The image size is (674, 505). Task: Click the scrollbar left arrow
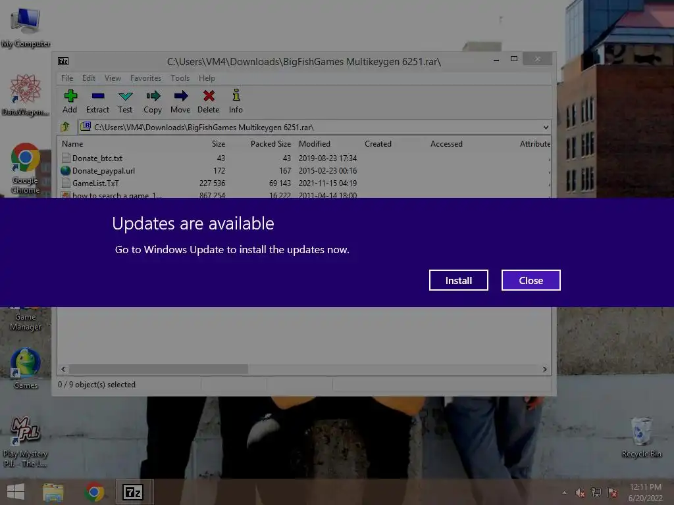tap(64, 369)
